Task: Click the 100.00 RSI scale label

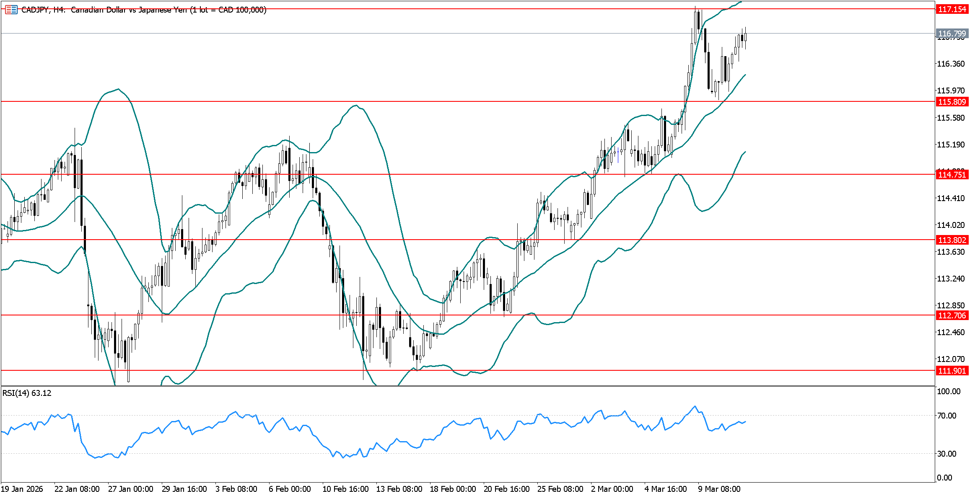Action: tap(948, 391)
